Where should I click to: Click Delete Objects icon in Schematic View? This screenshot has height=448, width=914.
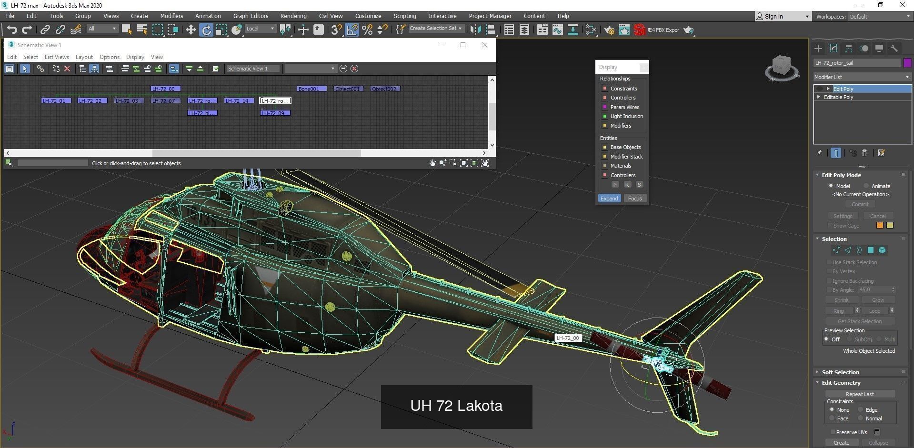pyautogui.click(x=67, y=69)
